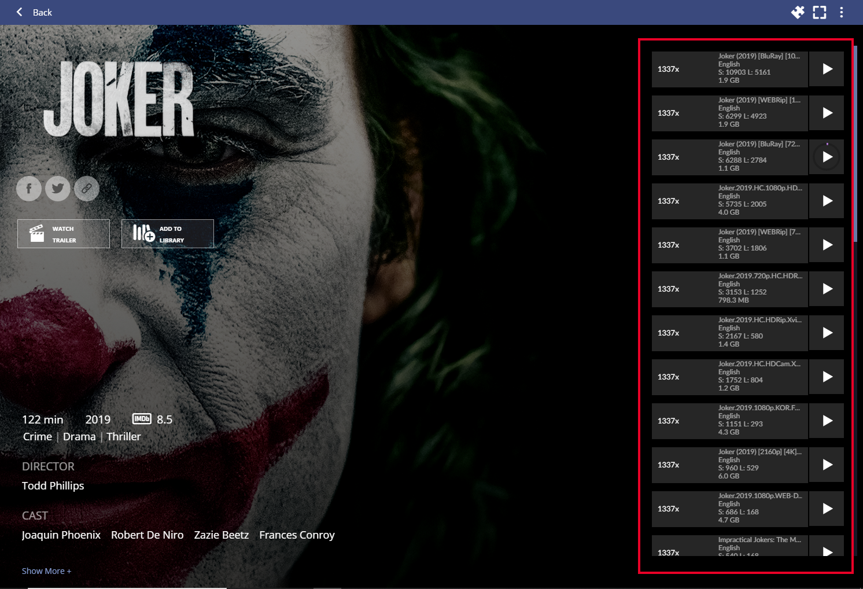Click the JOKER title logo
863x589 pixels.
[119, 98]
